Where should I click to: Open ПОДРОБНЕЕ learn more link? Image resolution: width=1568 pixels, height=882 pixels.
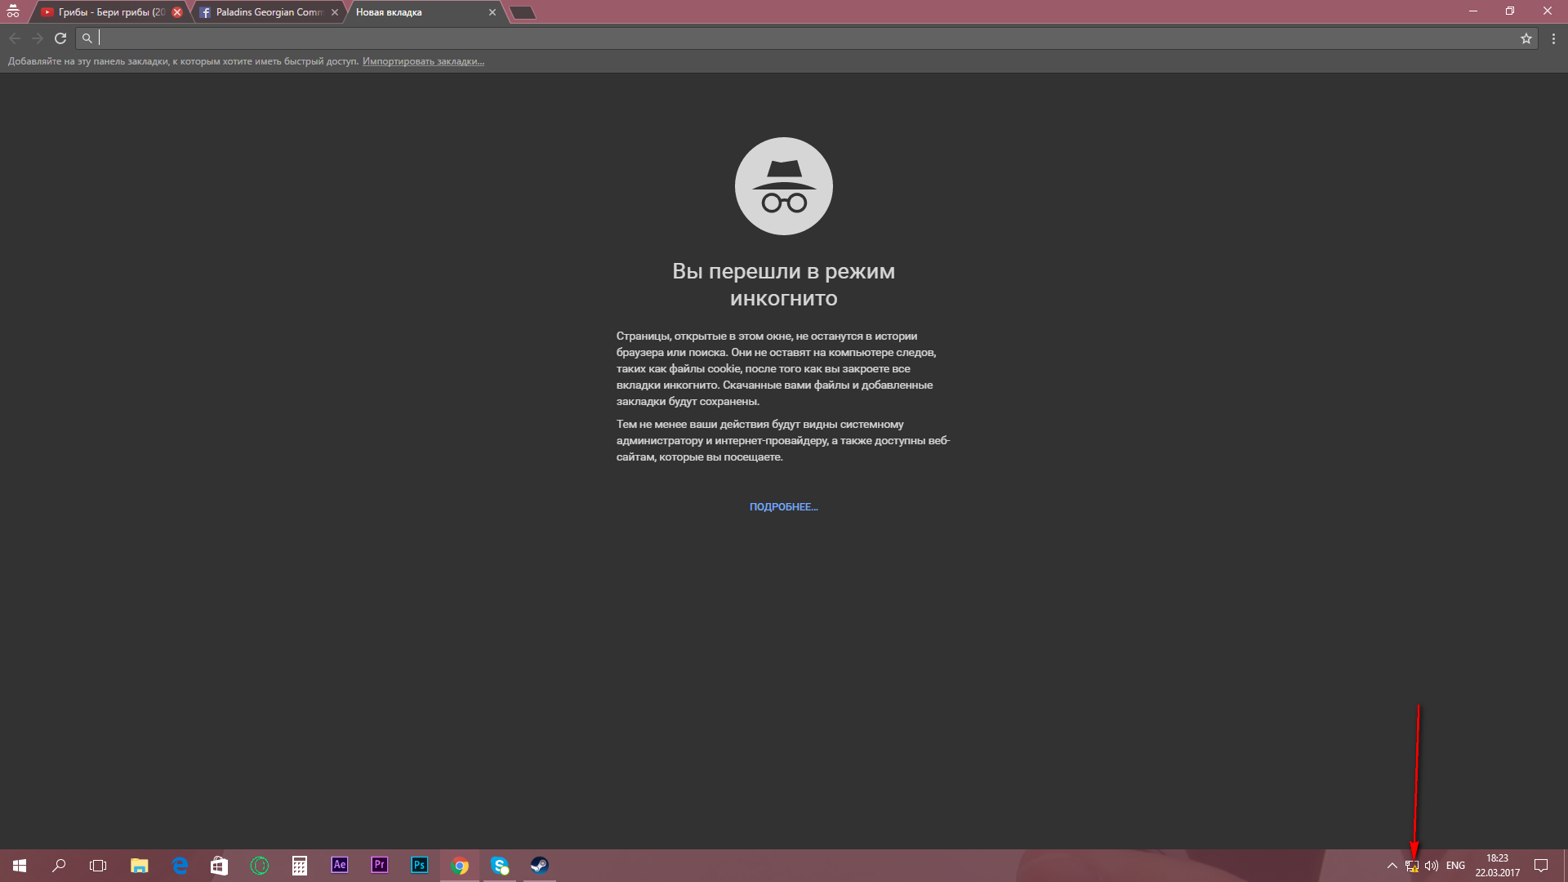click(x=783, y=507)
